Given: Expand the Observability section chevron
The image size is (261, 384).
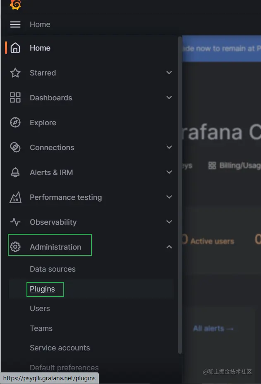Looking at the screenshot, I should click(169, 222).
